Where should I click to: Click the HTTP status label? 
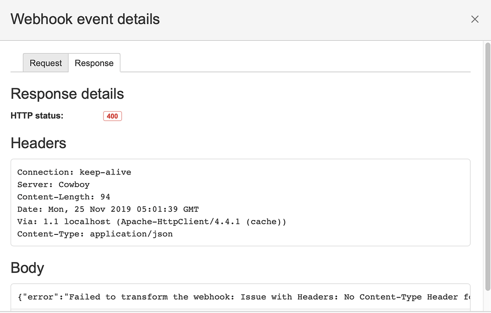(x=37, y=116)
